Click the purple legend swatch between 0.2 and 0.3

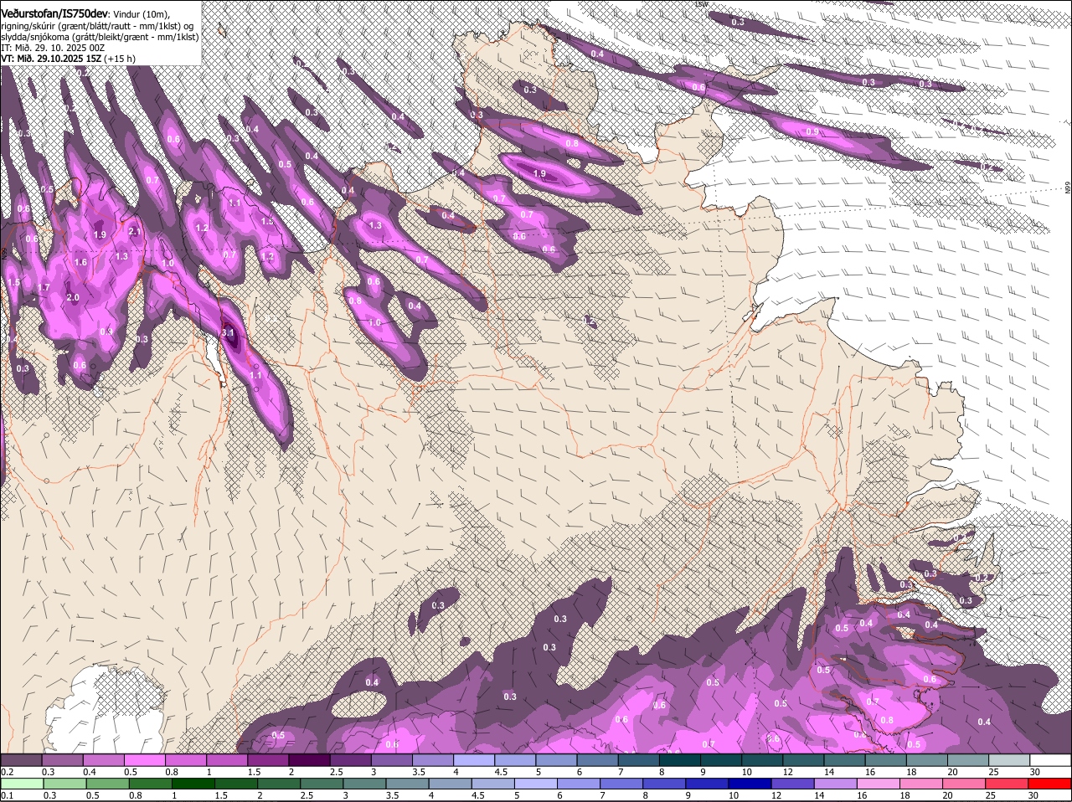click(21, 759)
